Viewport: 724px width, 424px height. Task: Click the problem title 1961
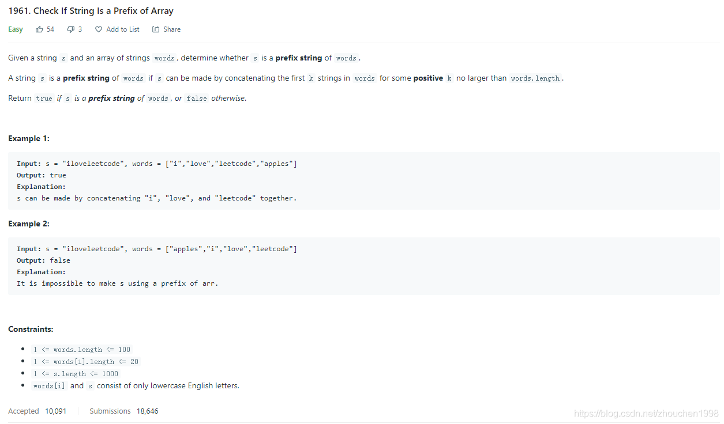[x=91, y=11]
